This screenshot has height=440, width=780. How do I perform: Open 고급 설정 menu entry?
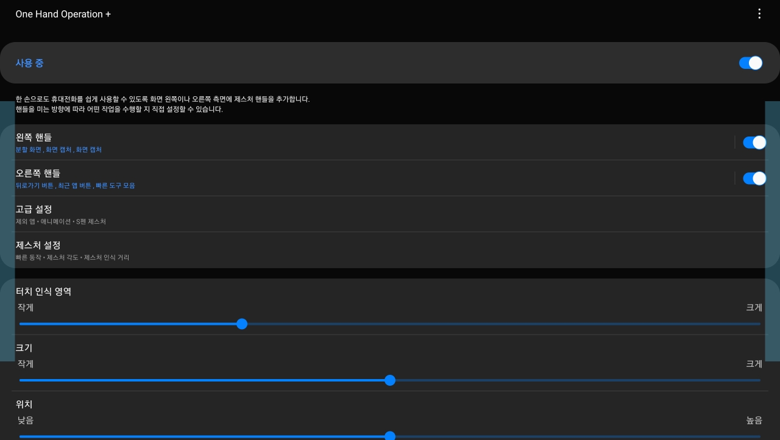tap(390, 215)
